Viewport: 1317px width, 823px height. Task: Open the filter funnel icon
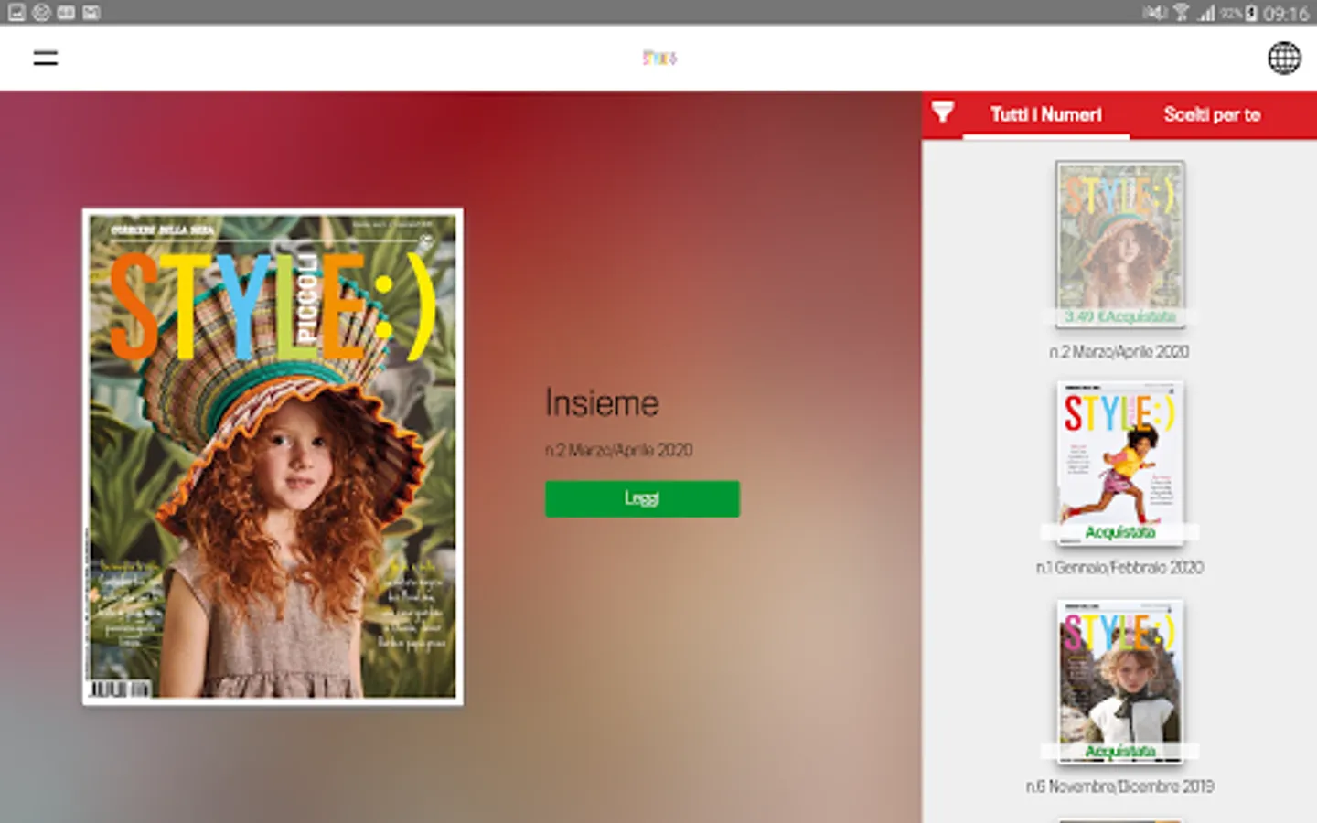point(942,112)
